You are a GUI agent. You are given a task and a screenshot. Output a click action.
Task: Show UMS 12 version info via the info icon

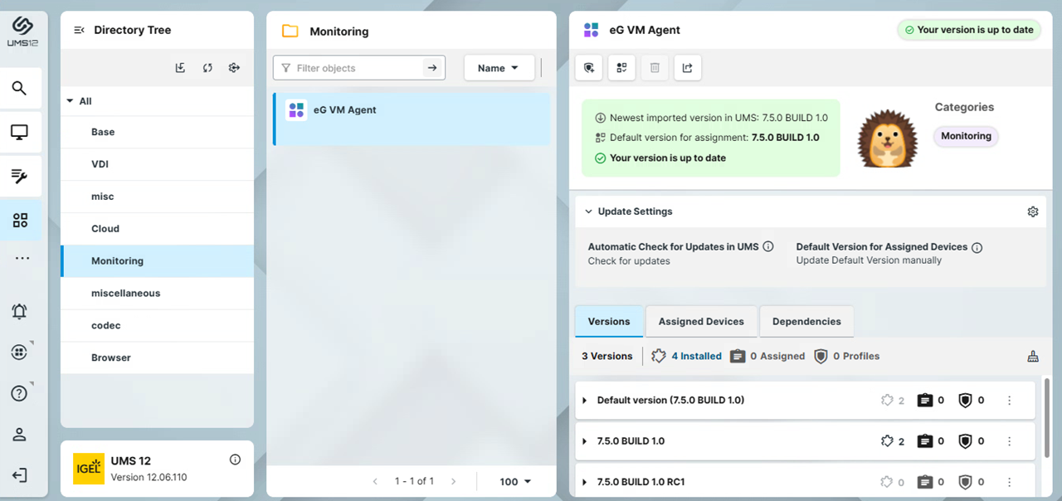click(x=235, y=460)
